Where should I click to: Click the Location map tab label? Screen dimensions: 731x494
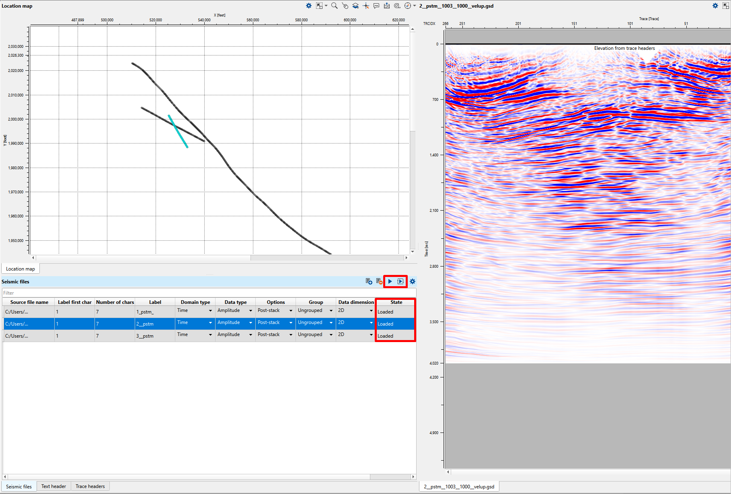21,269
